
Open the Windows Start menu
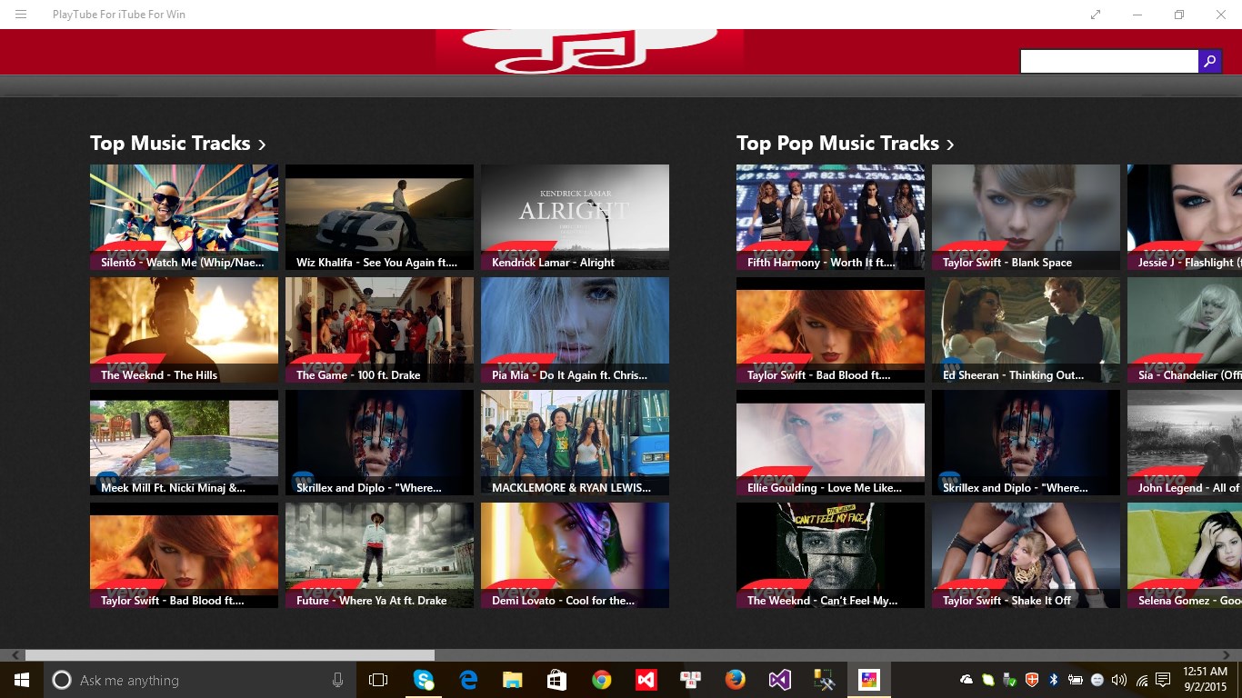[22, 680]
